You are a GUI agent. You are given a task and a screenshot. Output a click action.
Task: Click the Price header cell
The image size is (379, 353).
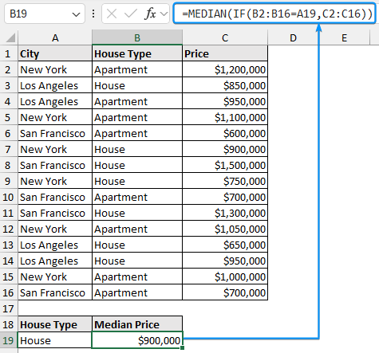(x=225, y=53)
